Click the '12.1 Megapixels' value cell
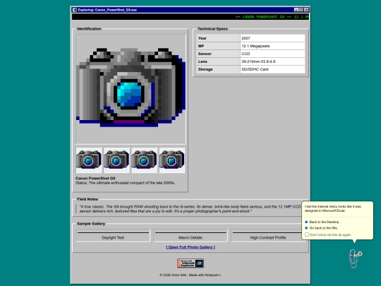The image size is (381, 286). 272,46
